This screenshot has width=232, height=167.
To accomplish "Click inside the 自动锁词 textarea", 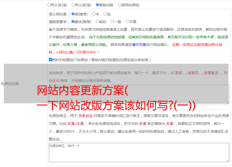I will (x=139, y=94).
